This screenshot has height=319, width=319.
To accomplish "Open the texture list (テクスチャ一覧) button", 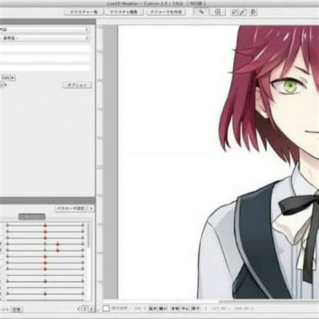I will (x=84, y=12).
